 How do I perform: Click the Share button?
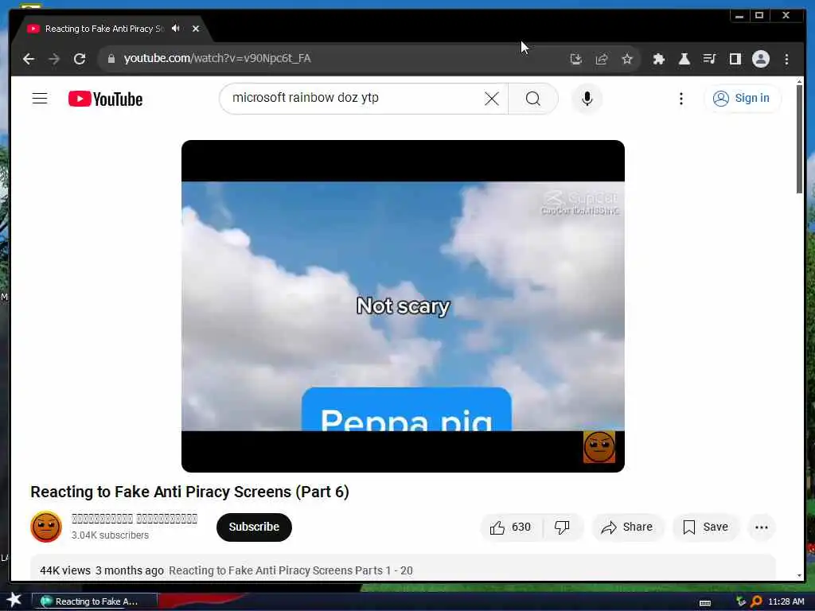pyautogui.click(x=627, y=527)
